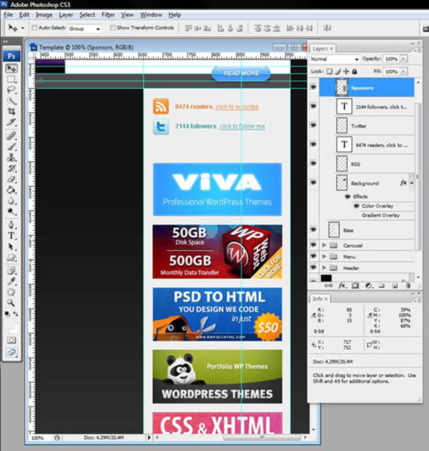
Task: Select the Pen tool
Action: point(11,224)
